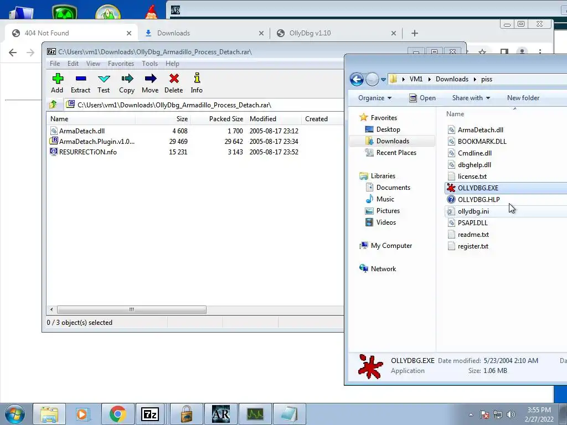Expand arrow after VM1 in breadcrumb
This screenshot has height=425, width=567.
430,79
